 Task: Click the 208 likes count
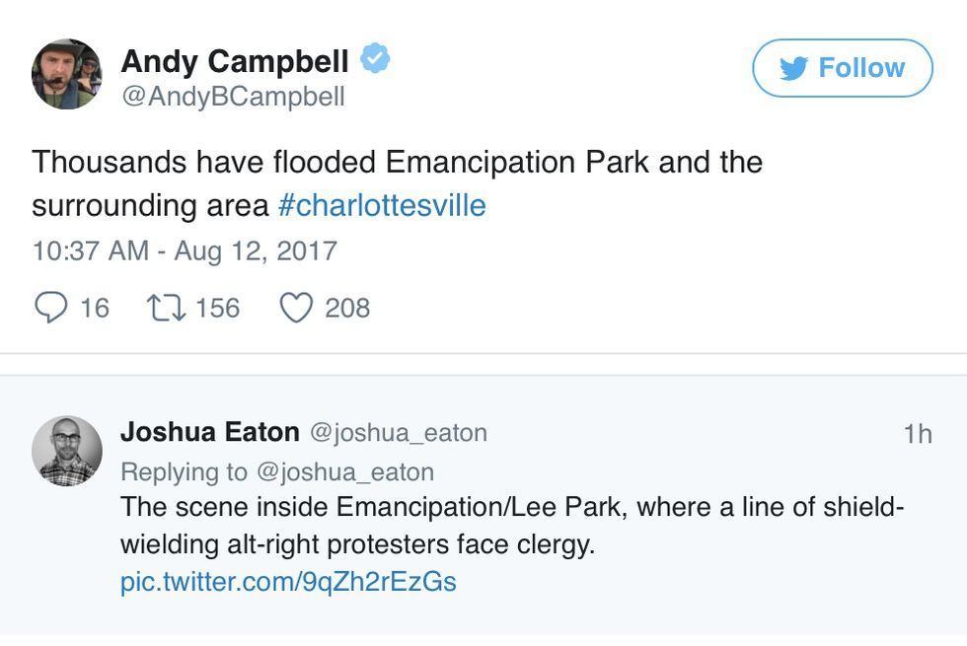point(347,308)
